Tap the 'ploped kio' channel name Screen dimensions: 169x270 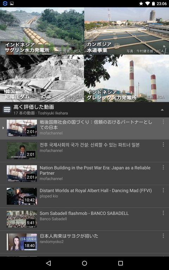coord(49,196)
